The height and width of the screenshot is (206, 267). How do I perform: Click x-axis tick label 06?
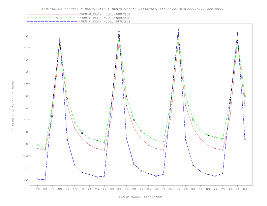[x=53, y=189]
